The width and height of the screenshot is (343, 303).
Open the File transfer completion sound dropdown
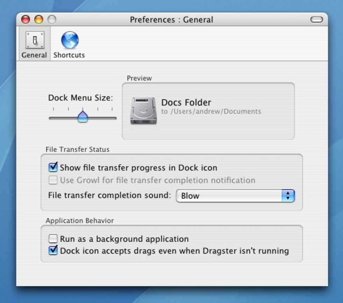coord(231,196)
